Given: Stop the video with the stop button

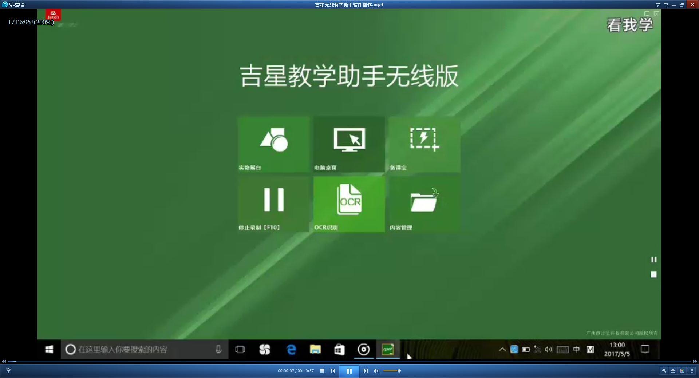Looking at the screenshot, I should point(322,371).
